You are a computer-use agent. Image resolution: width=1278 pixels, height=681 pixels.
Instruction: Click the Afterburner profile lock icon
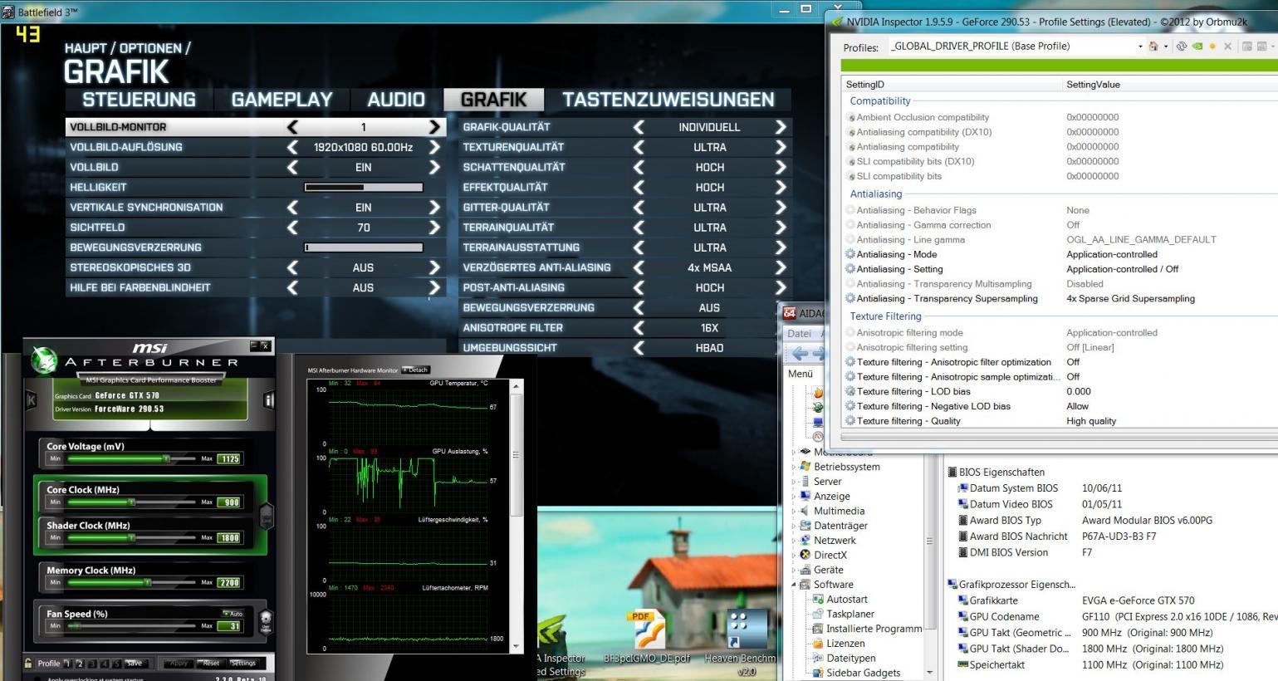(x=29, y=663)
